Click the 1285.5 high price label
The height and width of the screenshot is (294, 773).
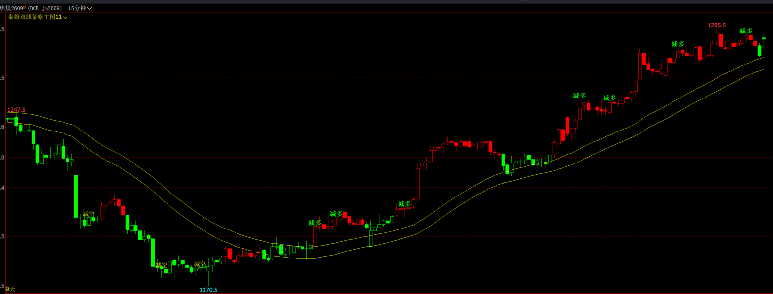tap(717, 25)
